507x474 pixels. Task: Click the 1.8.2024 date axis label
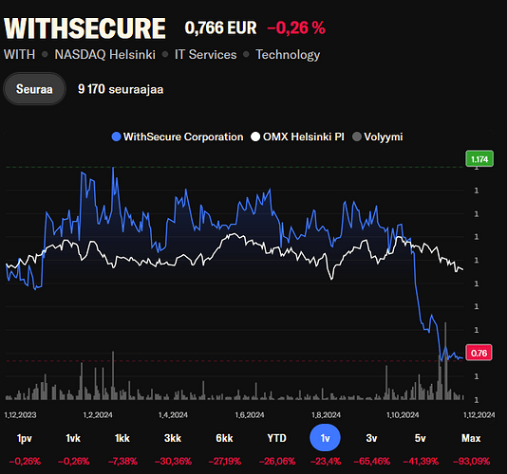click(x=326, y=415)
